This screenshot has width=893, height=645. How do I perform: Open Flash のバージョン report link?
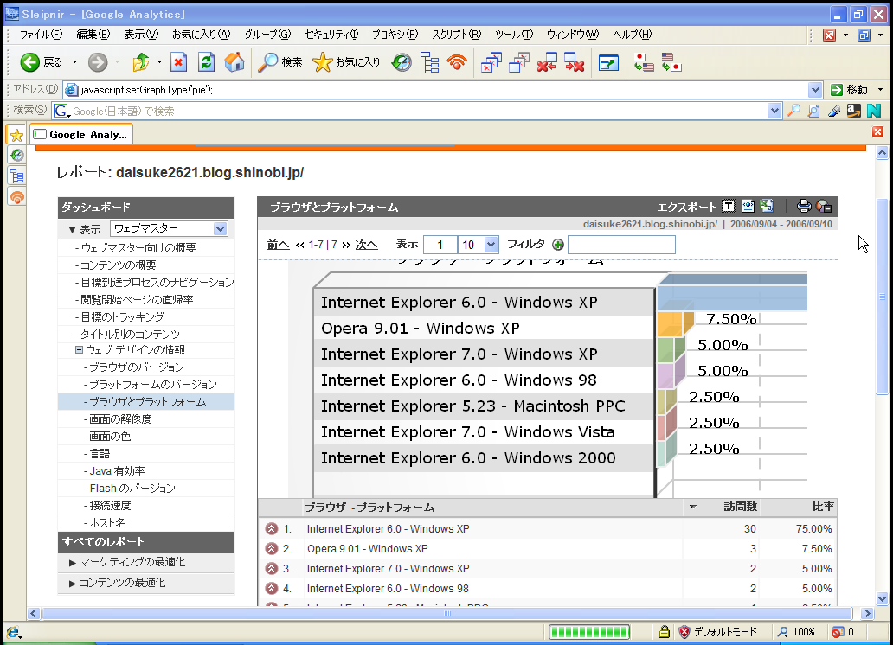(x=132, y=489)
